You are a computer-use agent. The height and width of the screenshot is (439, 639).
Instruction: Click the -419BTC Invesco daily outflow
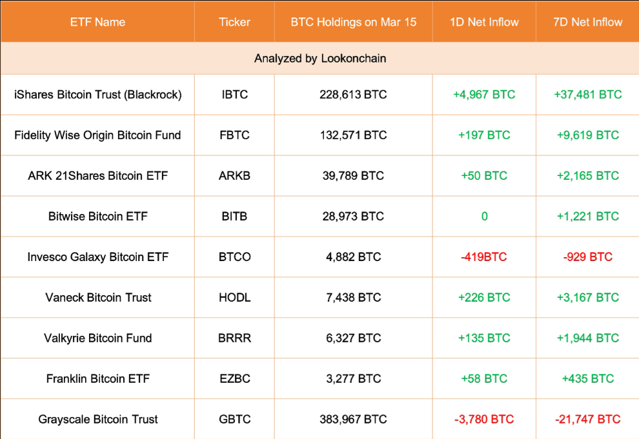pyautogui.click(x=484, y=257)
